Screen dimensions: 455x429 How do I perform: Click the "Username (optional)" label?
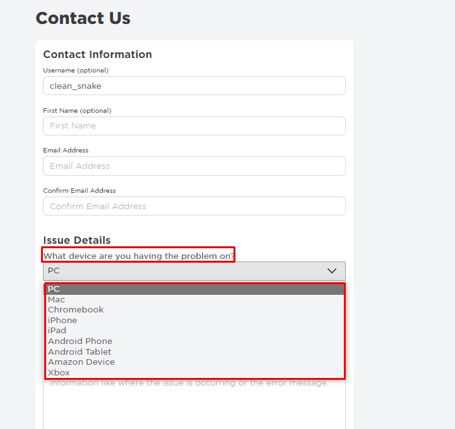76,71
